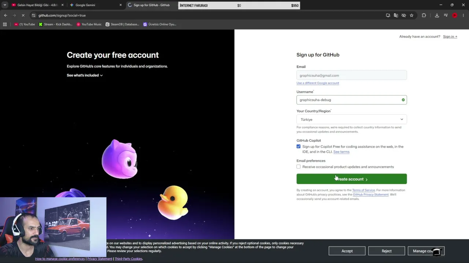Go back to the previous page
The width and height of the screenshot is (469, 263).
5,15
